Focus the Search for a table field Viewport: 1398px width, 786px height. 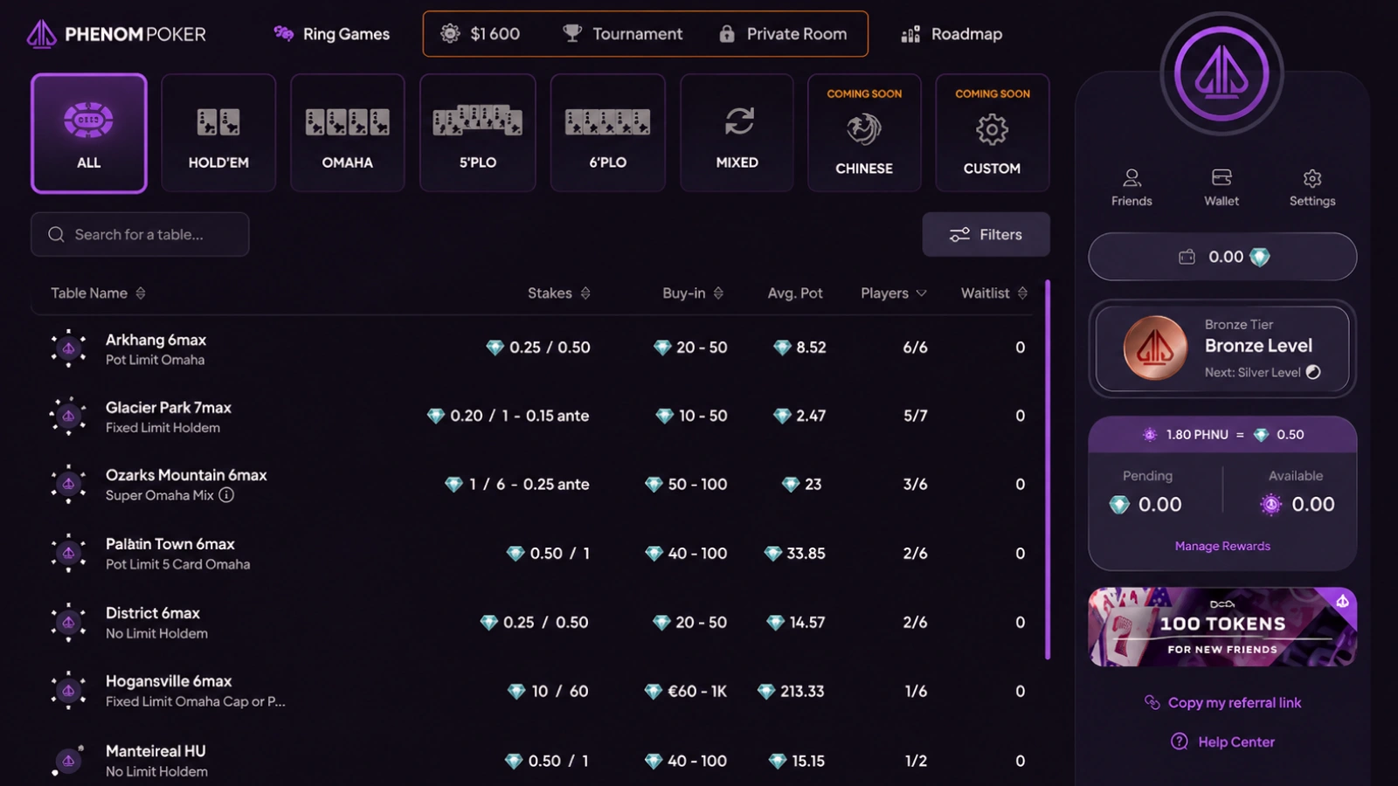pyautogui.click(x=140, y=234)
